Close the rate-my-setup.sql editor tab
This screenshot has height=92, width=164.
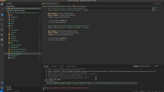point(58,4)
